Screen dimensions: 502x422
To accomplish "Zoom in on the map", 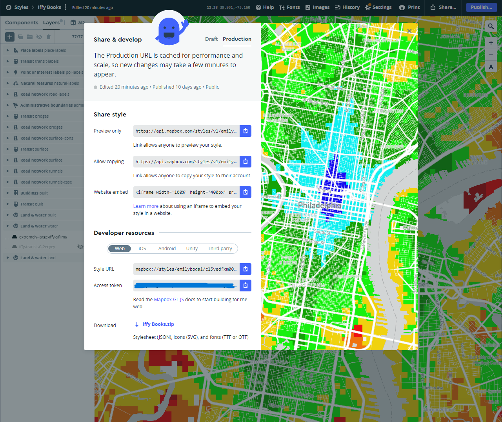I will [x=491, y=43].
